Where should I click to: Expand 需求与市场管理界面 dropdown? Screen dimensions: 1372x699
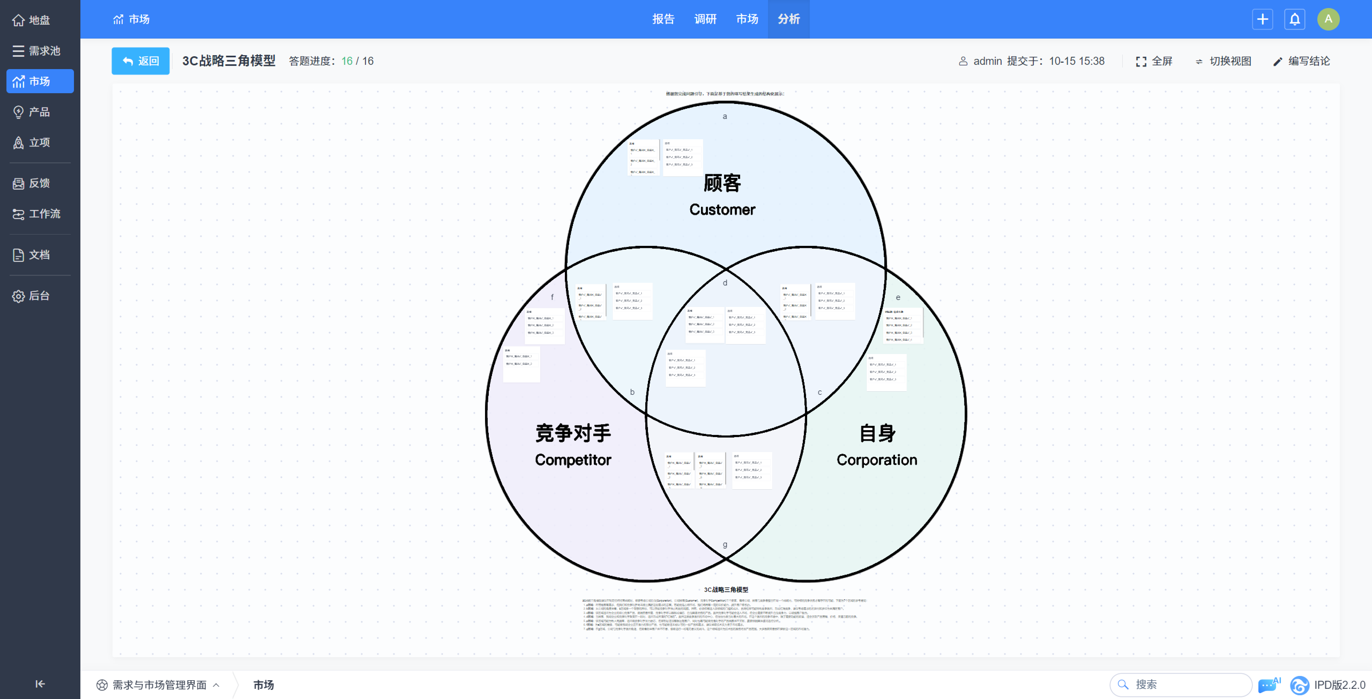[159, 685]
